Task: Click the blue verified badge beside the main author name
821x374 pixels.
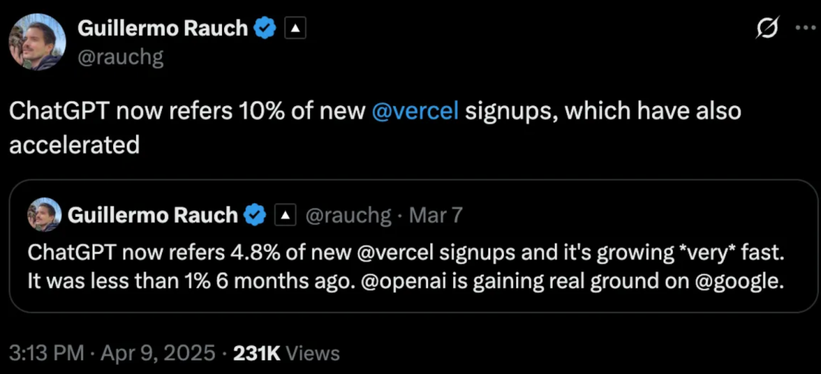Action: (265, 29)
